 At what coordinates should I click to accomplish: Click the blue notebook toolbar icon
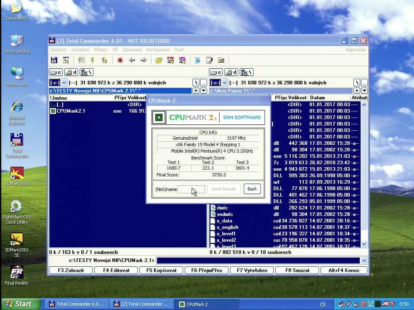click(197, 60)
